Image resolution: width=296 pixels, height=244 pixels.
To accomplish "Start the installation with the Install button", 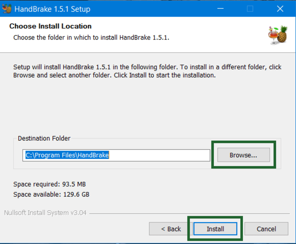I will 215,229.
